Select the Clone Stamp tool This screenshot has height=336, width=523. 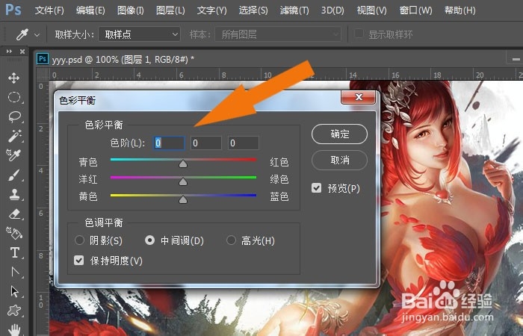click(14, 194)
